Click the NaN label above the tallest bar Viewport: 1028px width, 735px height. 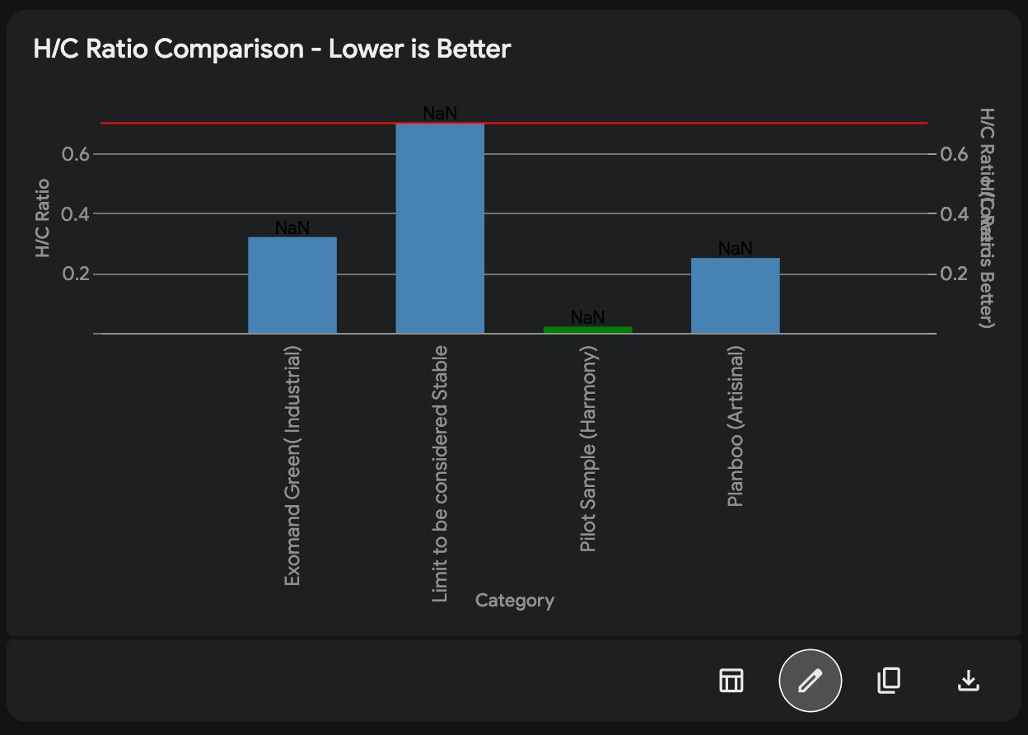(x=440, y=113)
